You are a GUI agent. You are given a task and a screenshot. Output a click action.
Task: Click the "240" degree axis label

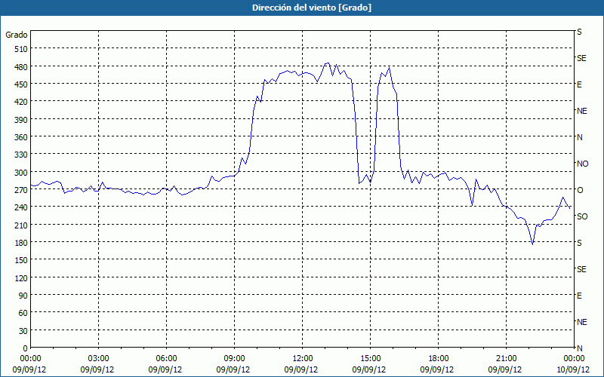21,207
